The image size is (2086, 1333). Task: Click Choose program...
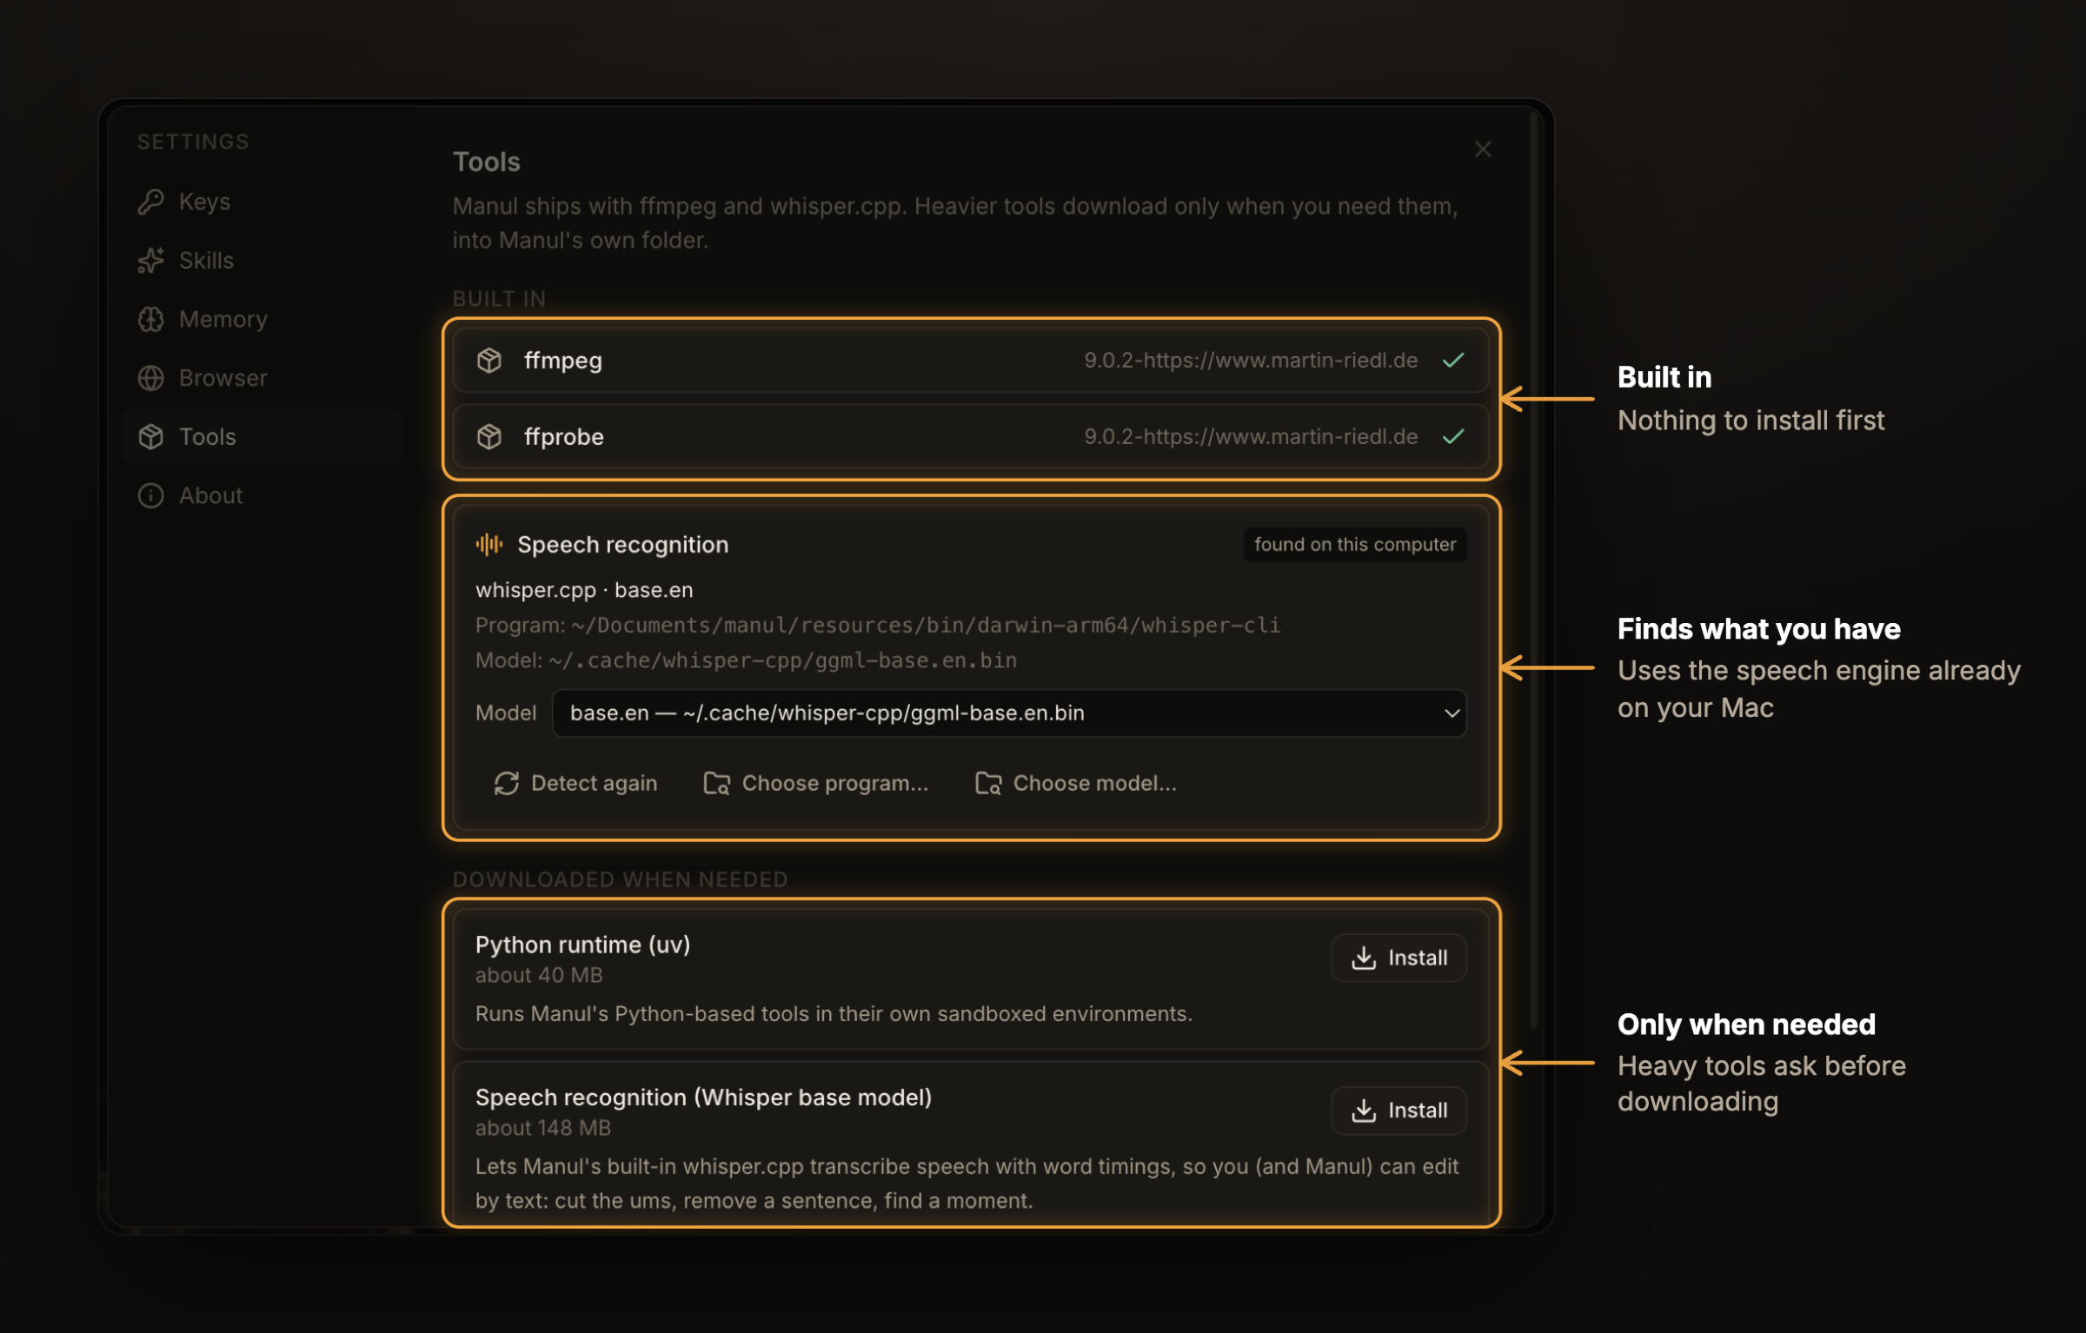[815, 783]
